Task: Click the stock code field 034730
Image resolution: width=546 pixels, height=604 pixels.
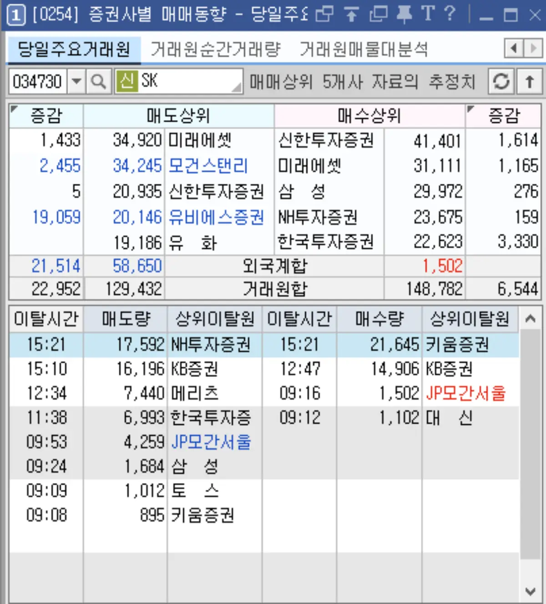Action: [x=38, y=82]
